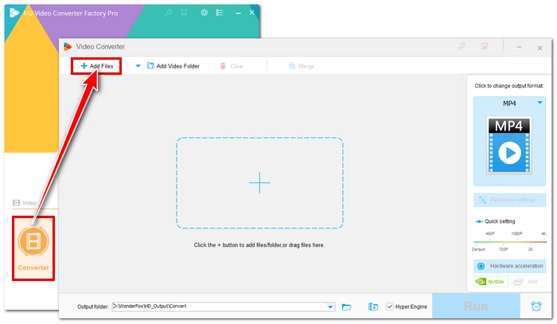557x324 pixels.
Task: Expand the Output folder path dropdown
Action: [330, 307]
